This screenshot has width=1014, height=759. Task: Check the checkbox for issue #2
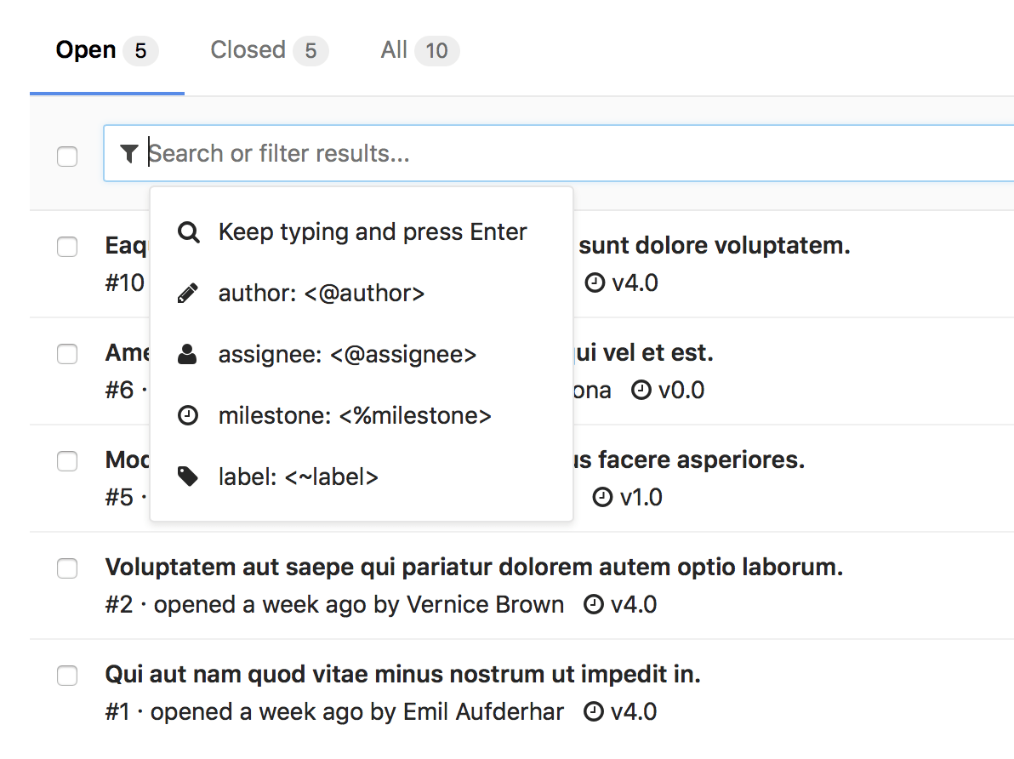click(x=67, y=568)
